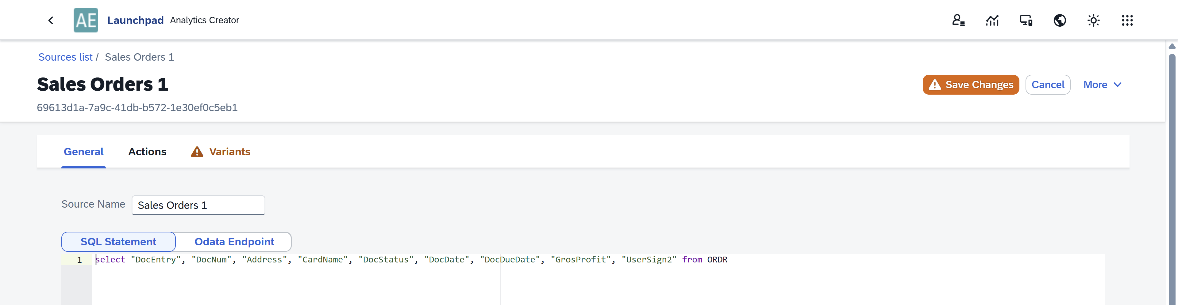Image resolution: width=1178 pixels, height=305 pixels.
Task: Click the Launchpad link in header
Action: [135, 20]
